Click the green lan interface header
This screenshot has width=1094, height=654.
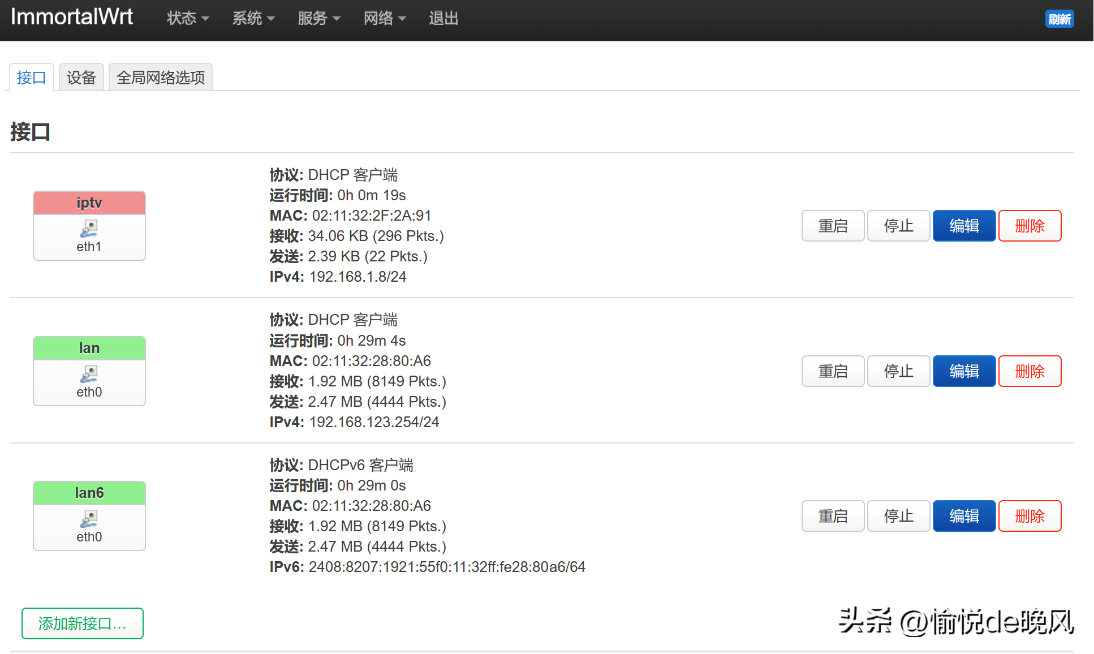click(89, 348)
